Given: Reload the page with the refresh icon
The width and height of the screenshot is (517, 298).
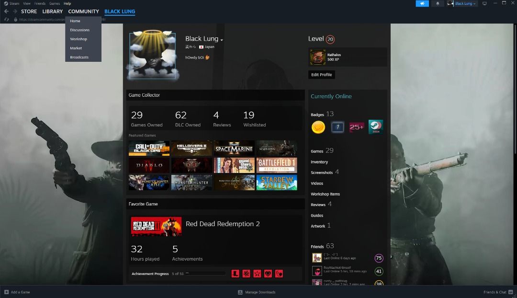Looking at the screenshot, I should 7,20.
